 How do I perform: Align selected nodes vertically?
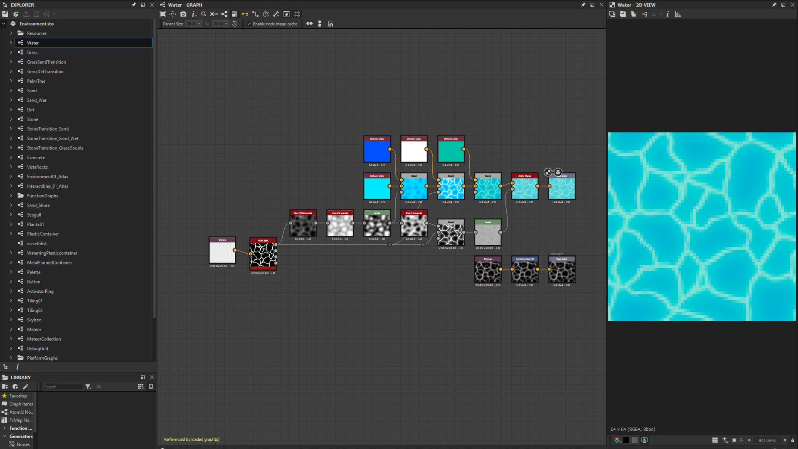click(x=320, y=24)
